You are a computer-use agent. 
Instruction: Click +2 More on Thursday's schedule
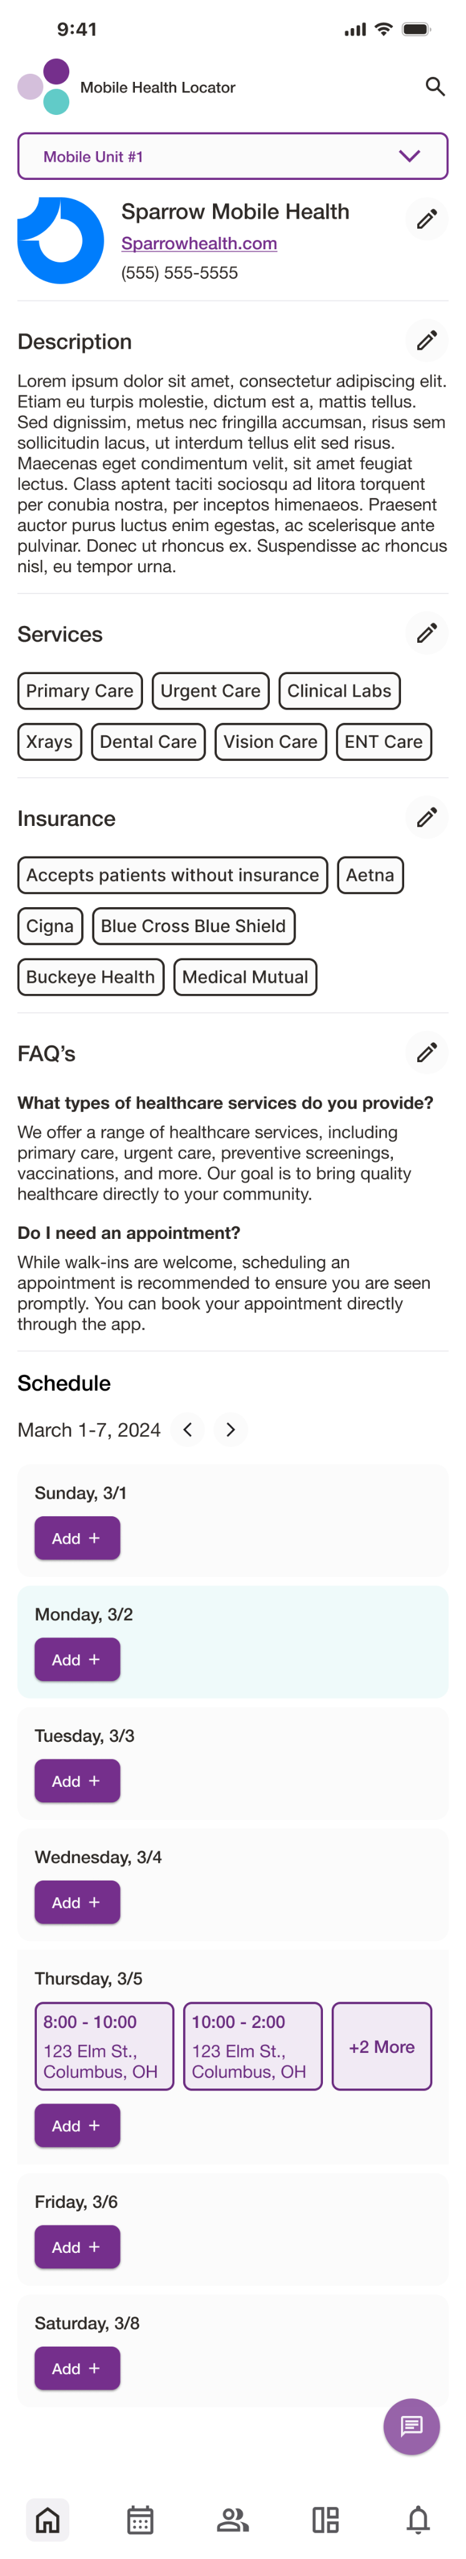382,2047
